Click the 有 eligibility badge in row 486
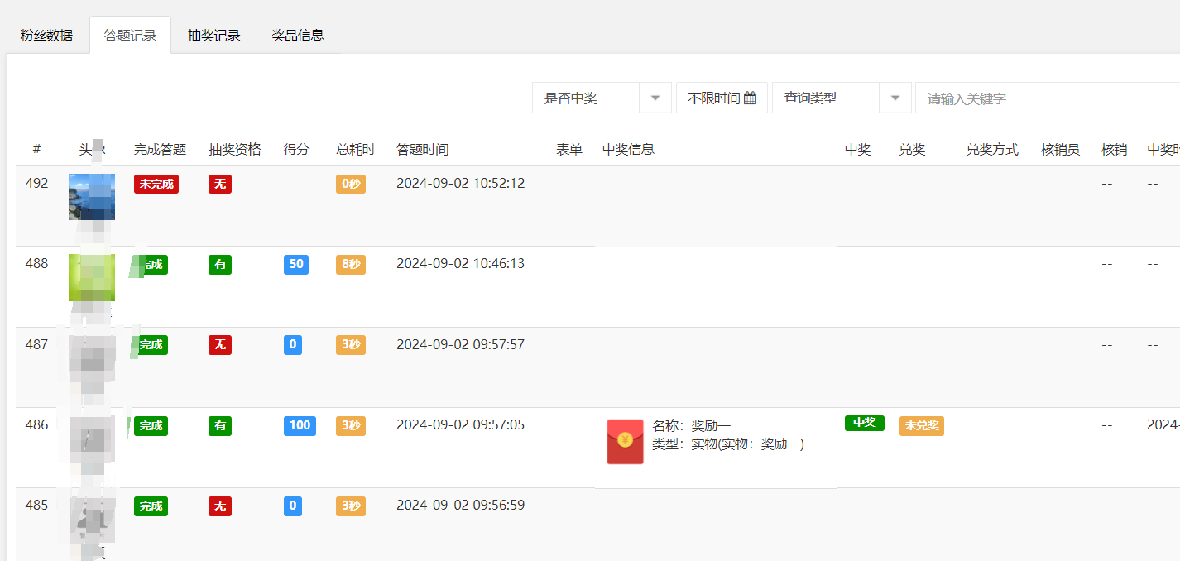Screen dimensions: 1180x561 click(x=220, y=426)
